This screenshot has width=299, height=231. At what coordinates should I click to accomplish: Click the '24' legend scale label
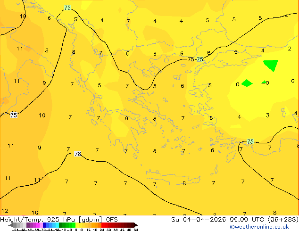tap(102, 230)
